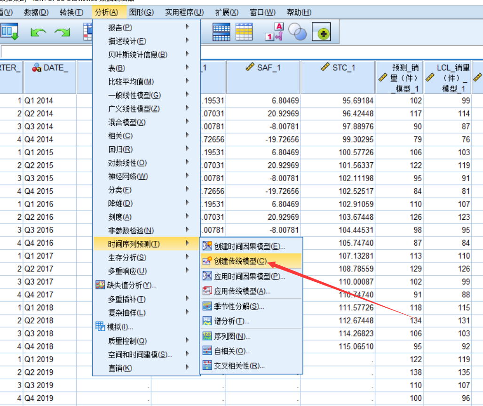
Task: Expand the 回归(R) submenu
Action: (x=147, y=149)
